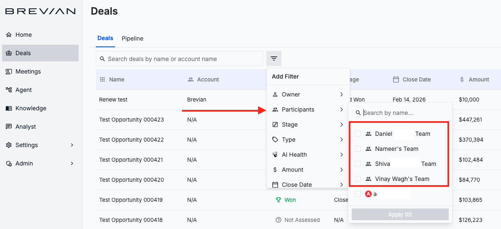Focus the Search by name field

[x=400, y=113]
